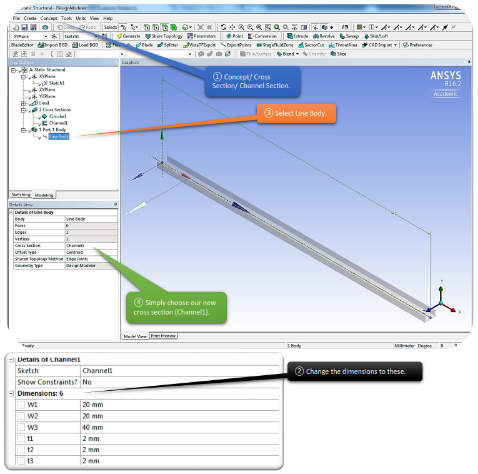Click the Cross Section value field
This screenshot has width=478, height=474.
click(91, 246)
